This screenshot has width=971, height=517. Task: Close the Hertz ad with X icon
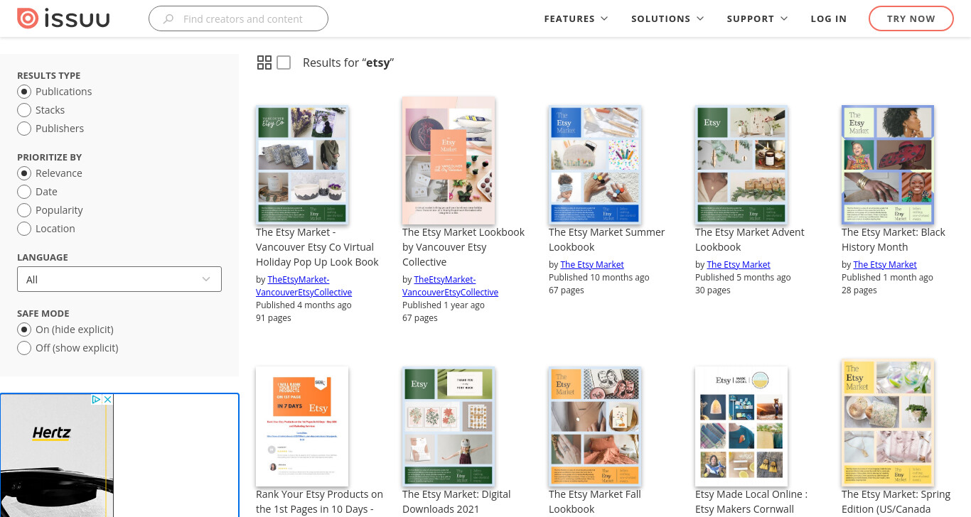pyautogui.click(x=108, y=400)
